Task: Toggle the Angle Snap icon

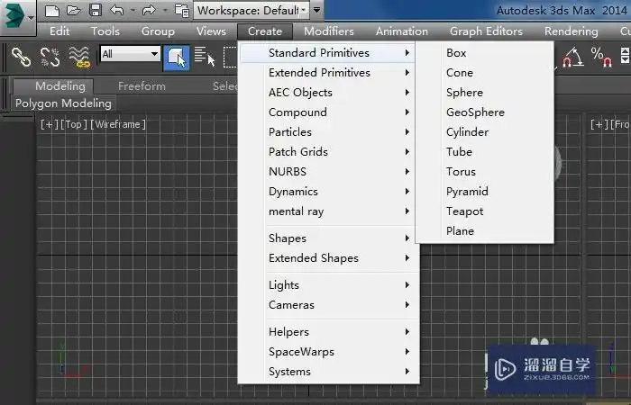Action: (x=572, y=58)
